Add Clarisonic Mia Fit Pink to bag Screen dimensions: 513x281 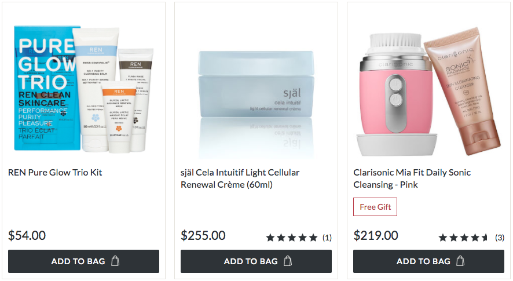(428, 261)
